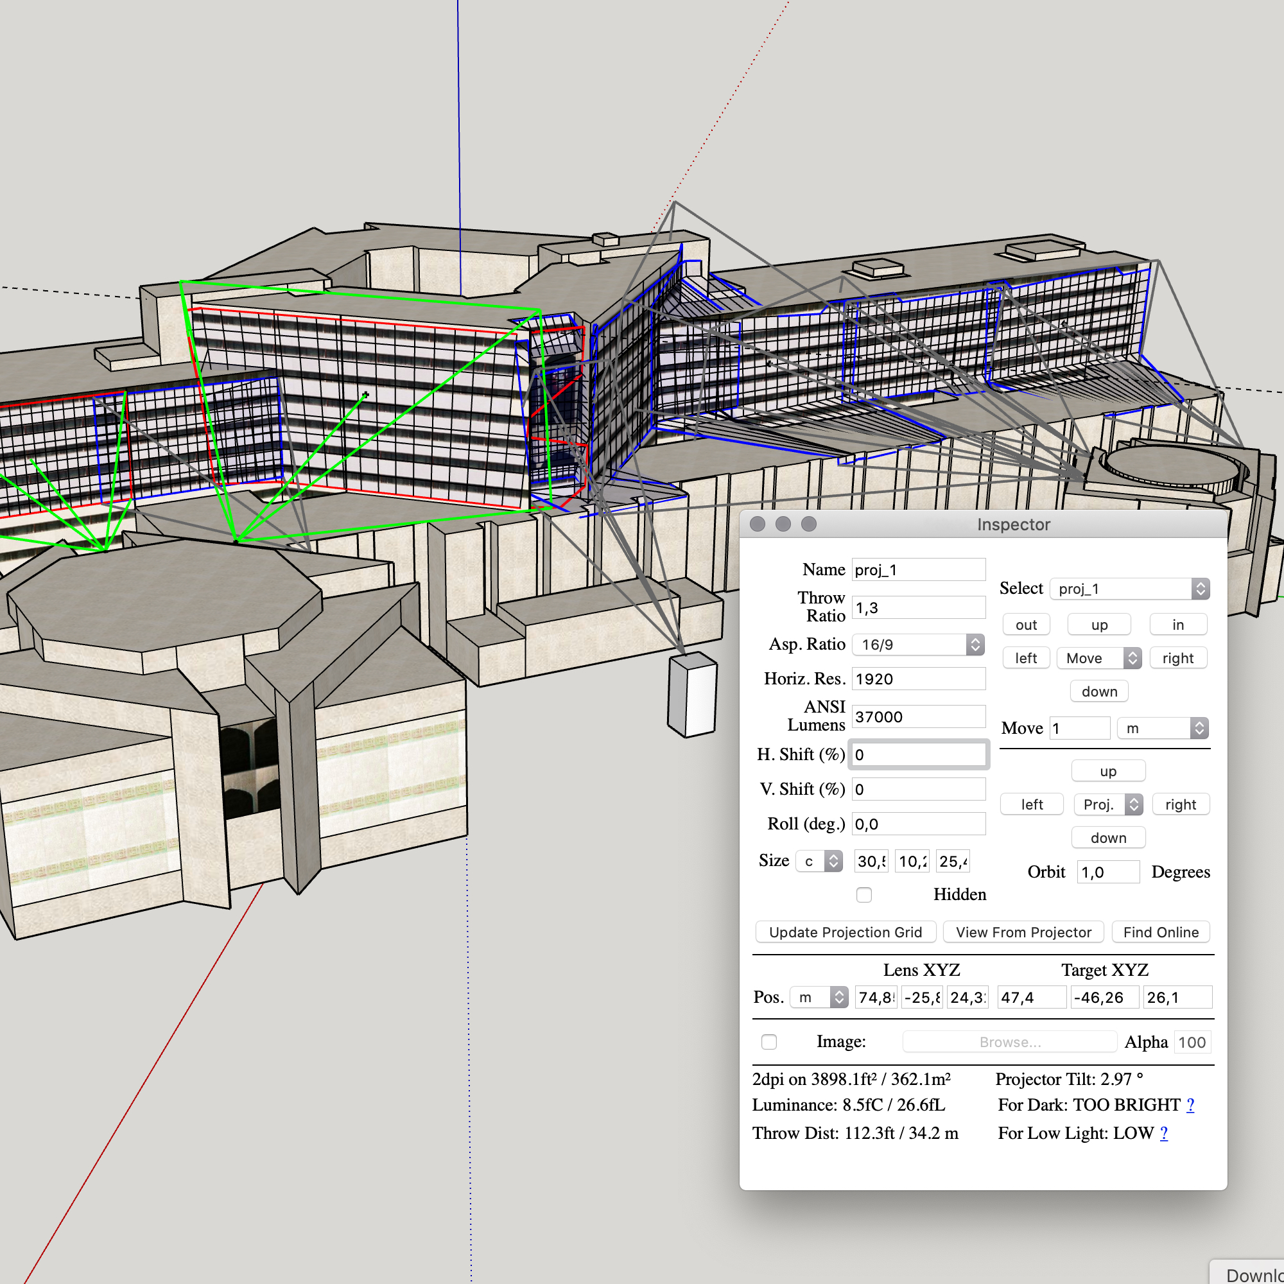1284x1284 pixels.
Task: Click the Hidden checkbox
Action: pos(864,894)
